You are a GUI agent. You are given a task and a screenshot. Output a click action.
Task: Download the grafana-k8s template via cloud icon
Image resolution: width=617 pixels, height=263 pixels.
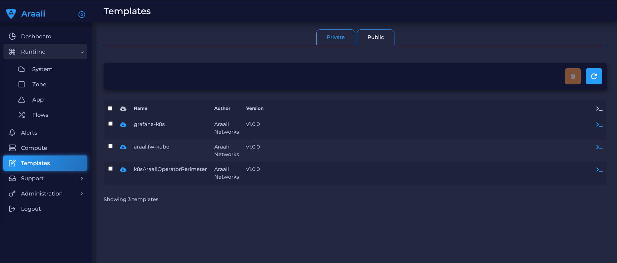point(123,124)
